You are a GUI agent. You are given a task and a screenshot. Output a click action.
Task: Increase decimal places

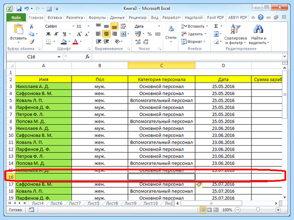point(138,42)
